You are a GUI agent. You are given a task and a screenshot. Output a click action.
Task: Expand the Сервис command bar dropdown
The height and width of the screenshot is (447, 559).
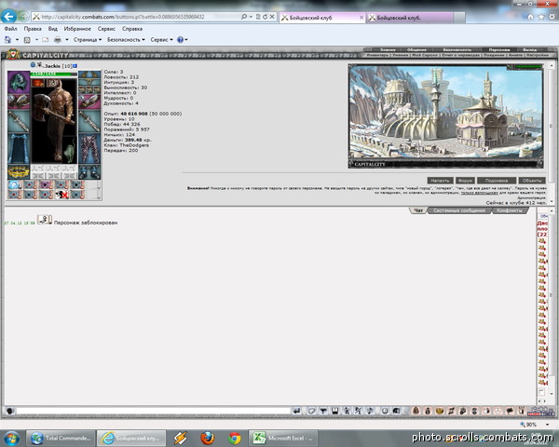pyautogui.click(x=161, y=39)
